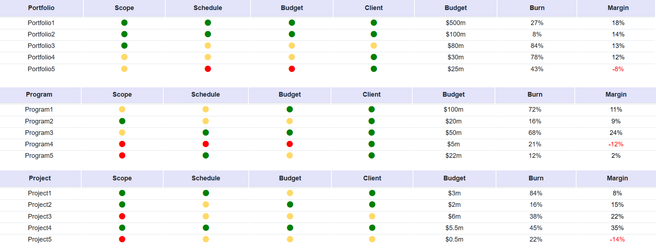Click Program2's yellow Schedule status dot
The image size is (656, 248).
point(205,121)
